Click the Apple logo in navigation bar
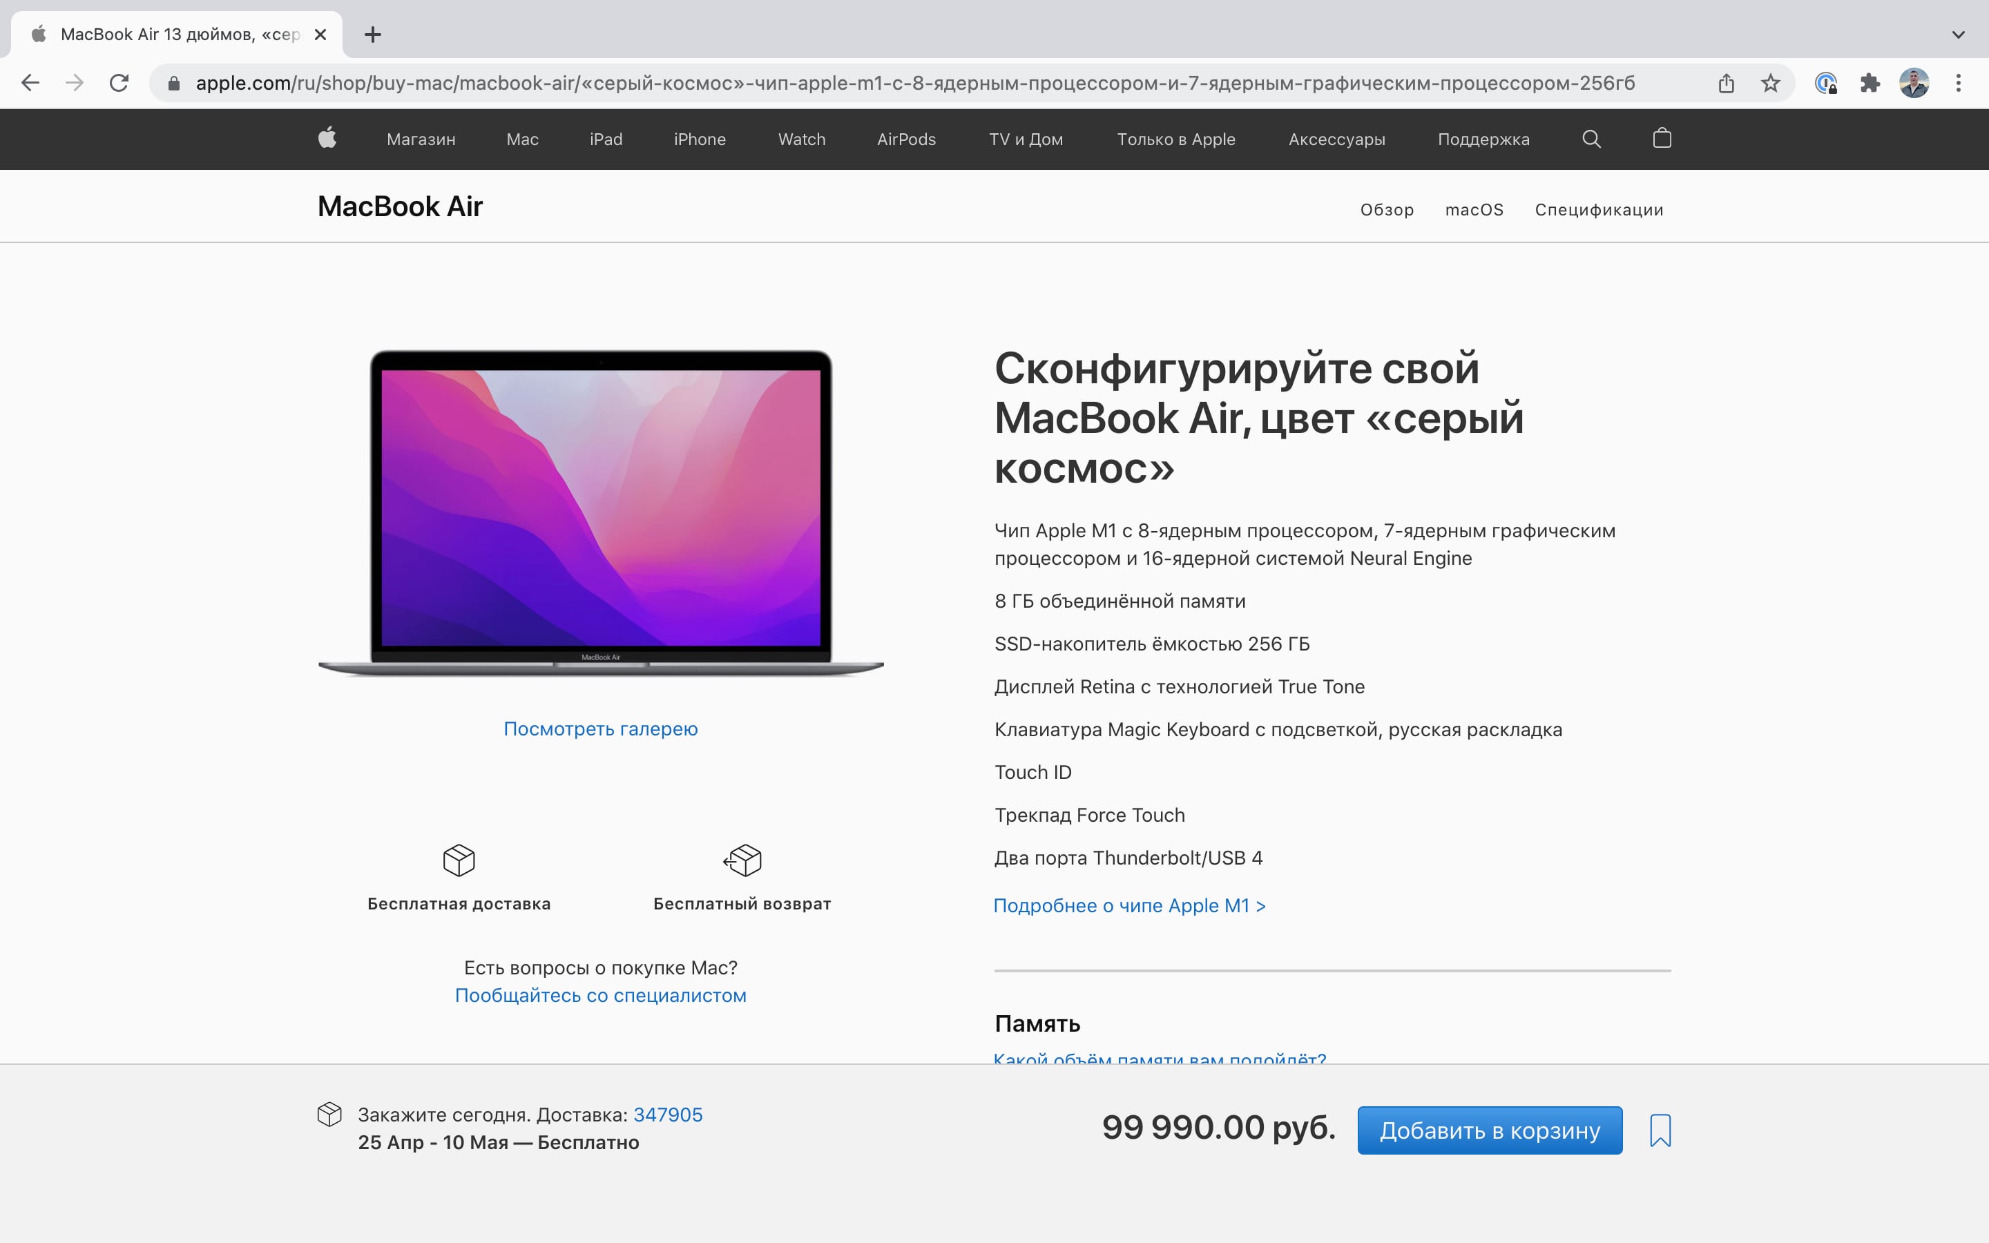Viewport: 1989px width, 1243px height. (327, 138)
